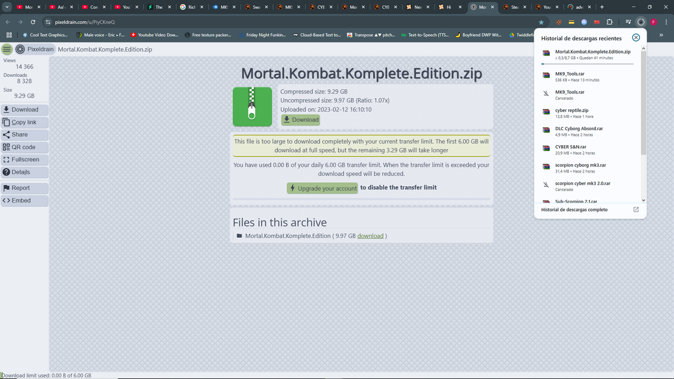Switch to the 'Rich' Google tab
This screenshot has height=379, width=674.
click(x=192, y=7)
